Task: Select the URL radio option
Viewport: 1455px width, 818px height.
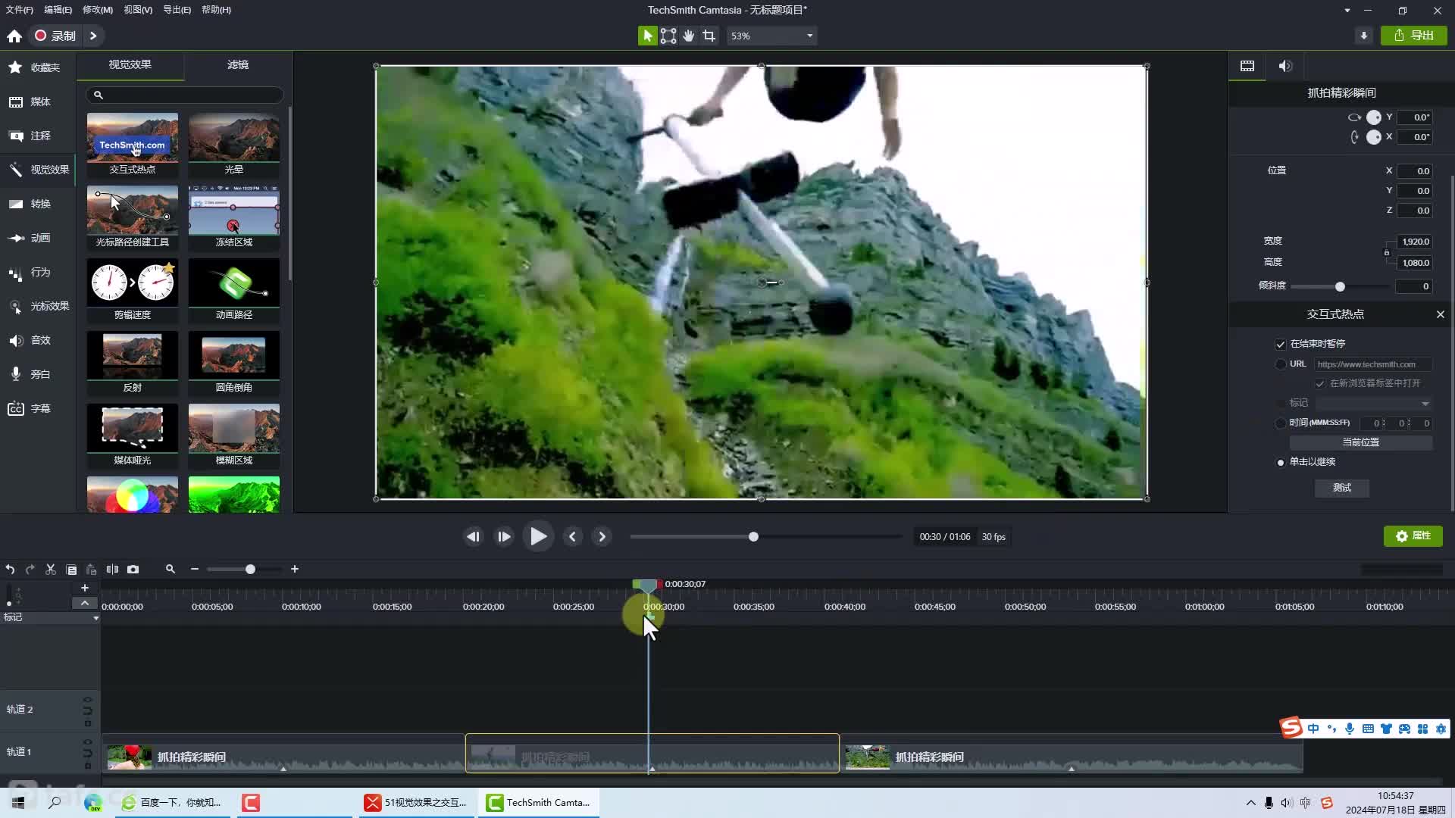Action: point(1281,364)
